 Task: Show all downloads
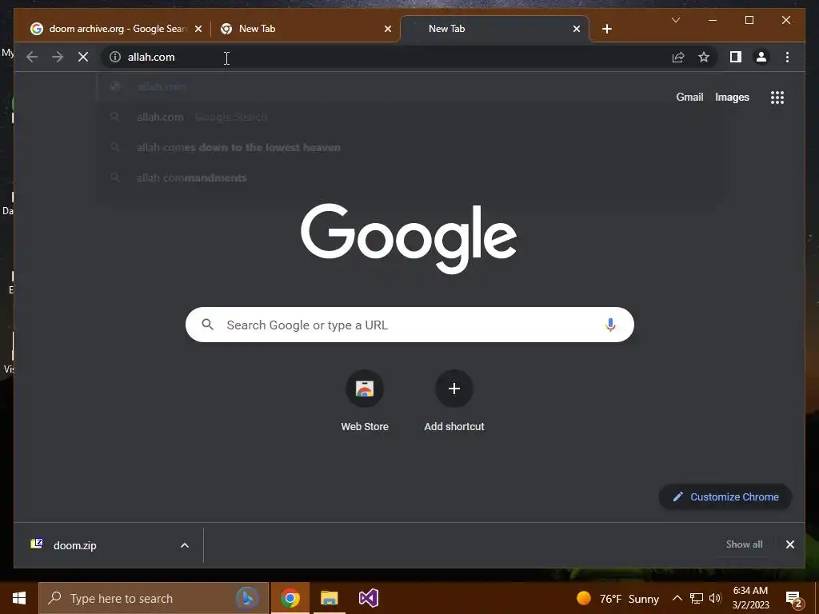[744, 544]
